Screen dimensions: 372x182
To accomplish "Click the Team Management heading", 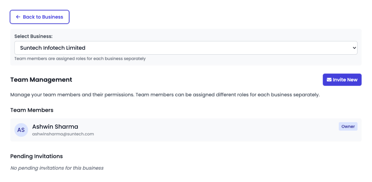I will coord(41,80).
